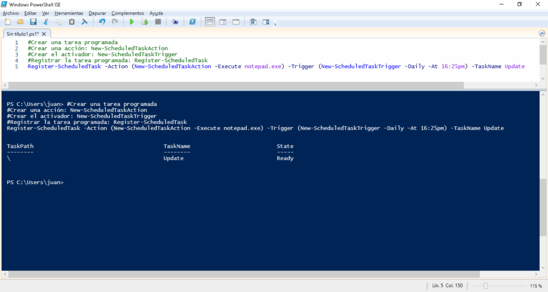Undo the last edit
The height and width of the screenshot is (292, 548).
[102, 22]
